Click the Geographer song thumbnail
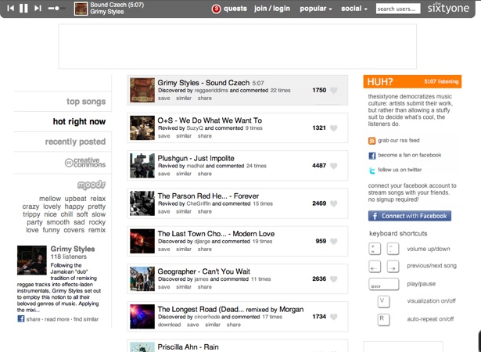Viewport: 481px width, 352px height. pos(142,278)
